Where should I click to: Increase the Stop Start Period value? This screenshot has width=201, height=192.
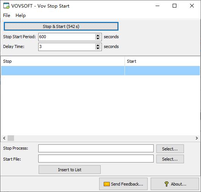(x=98, y=35)
